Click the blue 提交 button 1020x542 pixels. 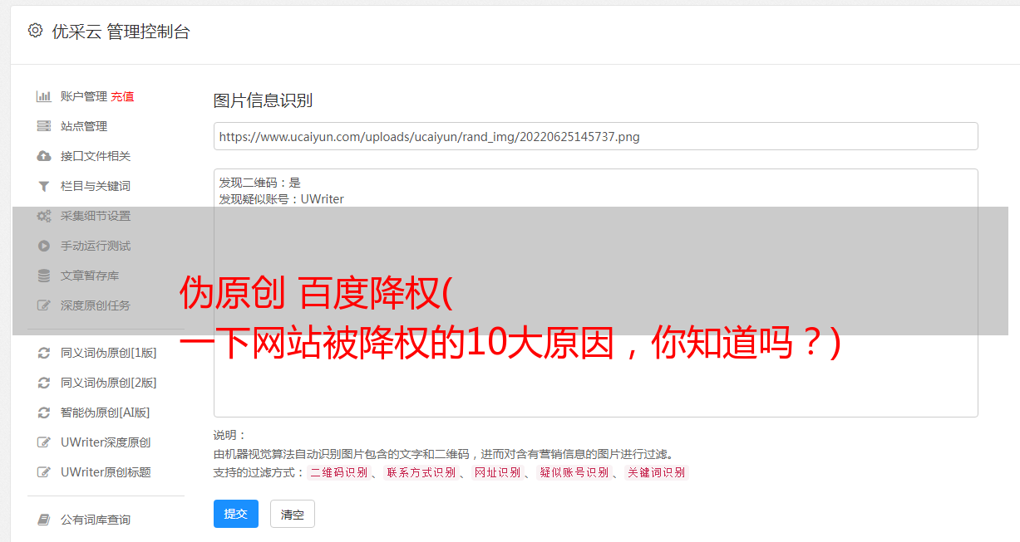[x=236, y=514]
